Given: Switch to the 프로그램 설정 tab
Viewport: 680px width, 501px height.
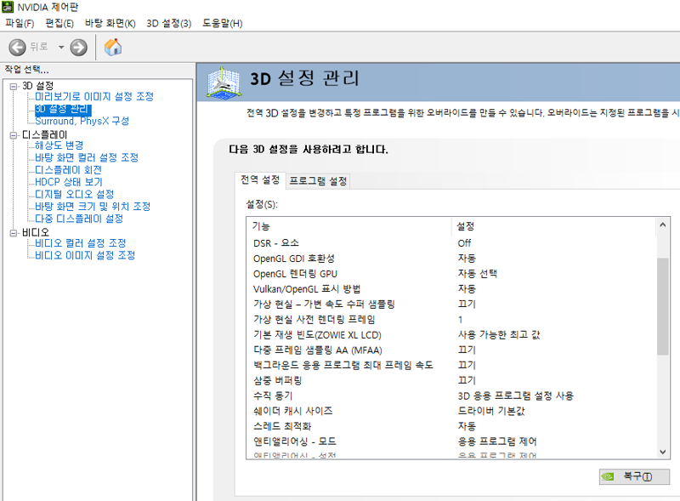Looking at the screenshot, I should 318,181.
